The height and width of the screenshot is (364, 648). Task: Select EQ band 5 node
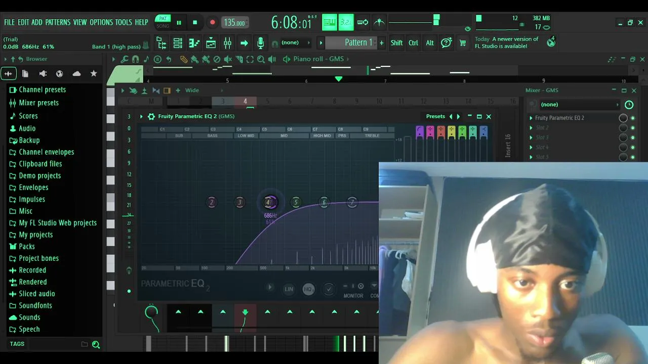click(x=296, y=203)
